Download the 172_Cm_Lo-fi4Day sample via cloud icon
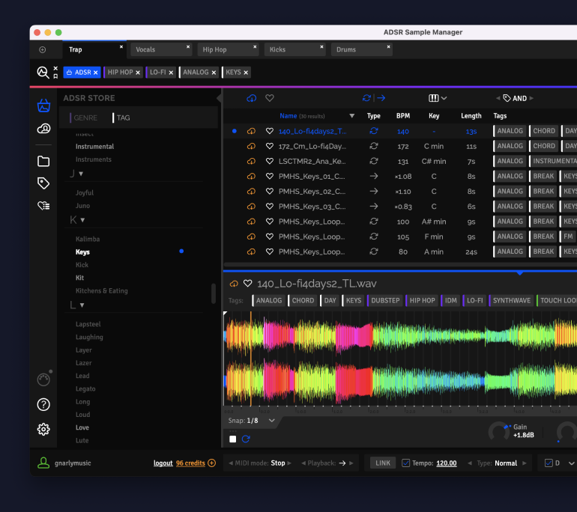 252,146
